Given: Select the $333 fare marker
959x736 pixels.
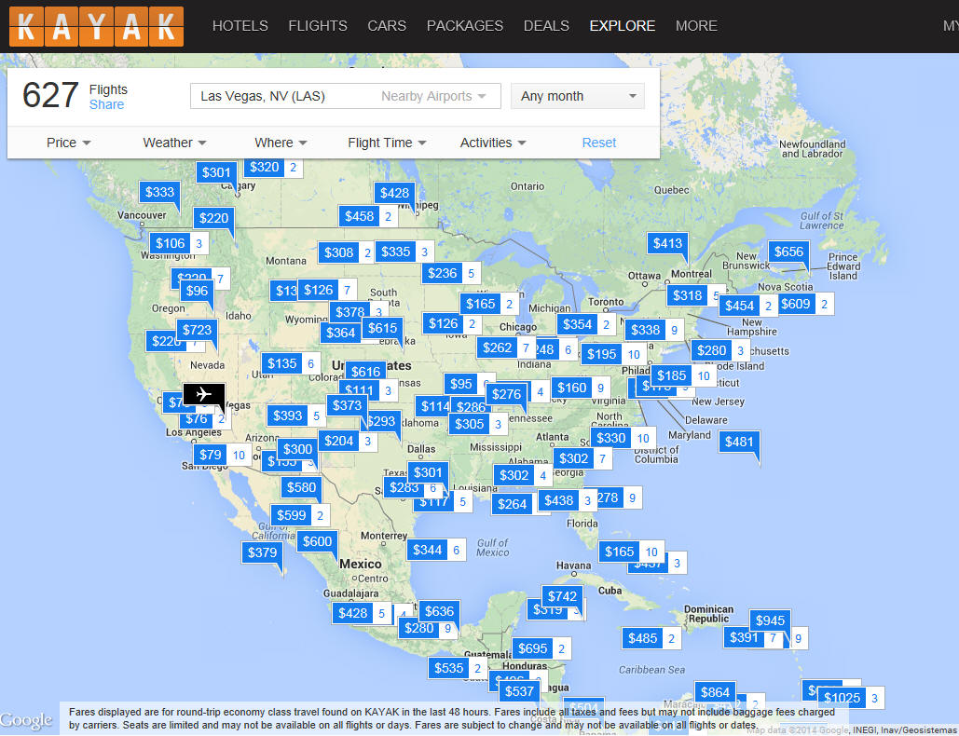Looking at the screenshot, I should [x=159, y=192].
